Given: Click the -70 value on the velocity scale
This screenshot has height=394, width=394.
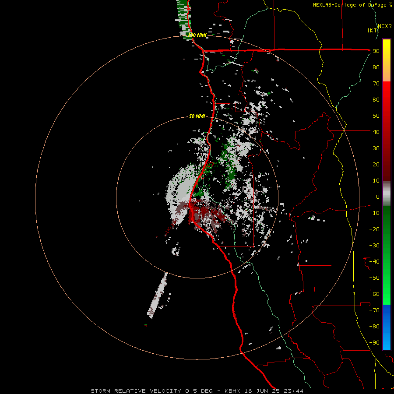Looking at the screenshot, I should tap(374, 310).
